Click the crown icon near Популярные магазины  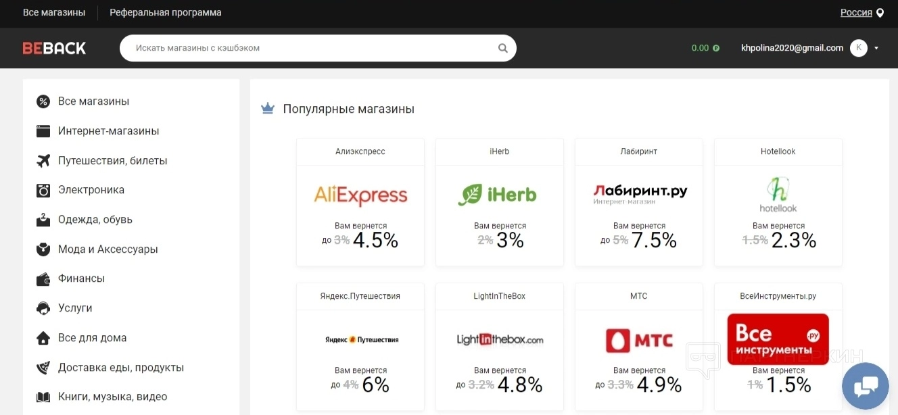[x=268, y=108]
